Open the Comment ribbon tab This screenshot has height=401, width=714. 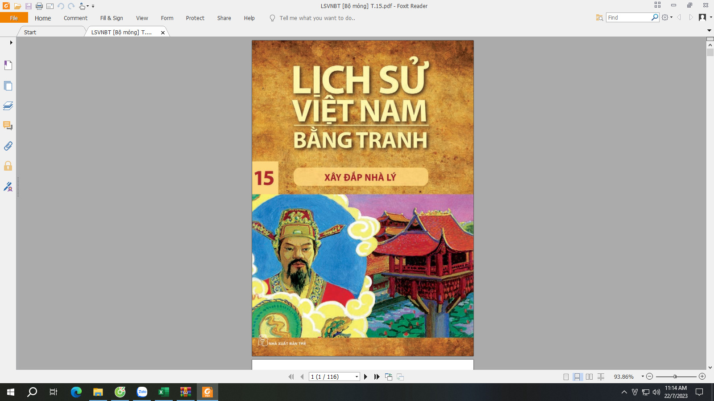pos(75,18)
